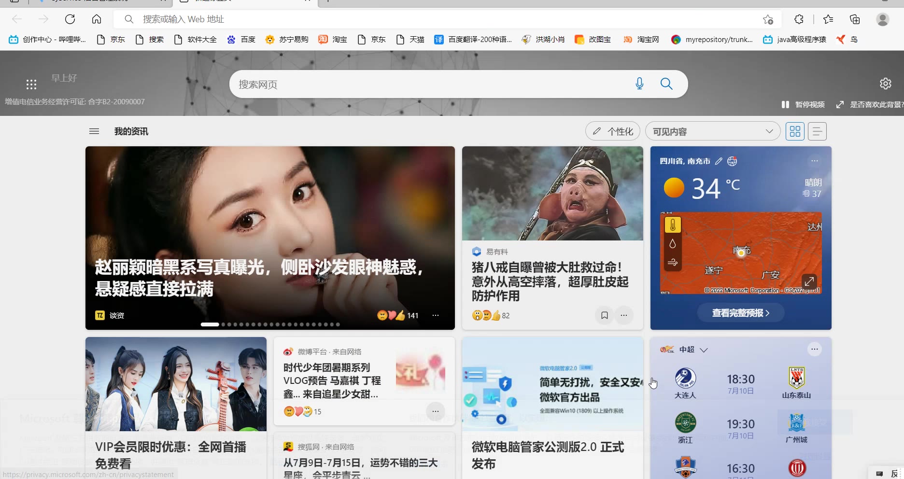Viewport: 904px width, 479px height.
Task: Open 大连人 vs 山东泰山 match
Action: [x=741, y=384]
